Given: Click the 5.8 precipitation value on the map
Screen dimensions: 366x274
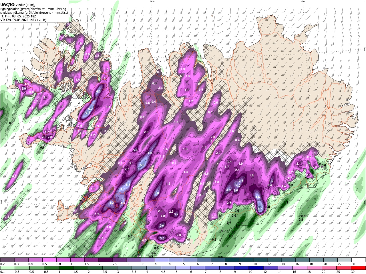Looking at the screenshot, I should coord(142,165).
